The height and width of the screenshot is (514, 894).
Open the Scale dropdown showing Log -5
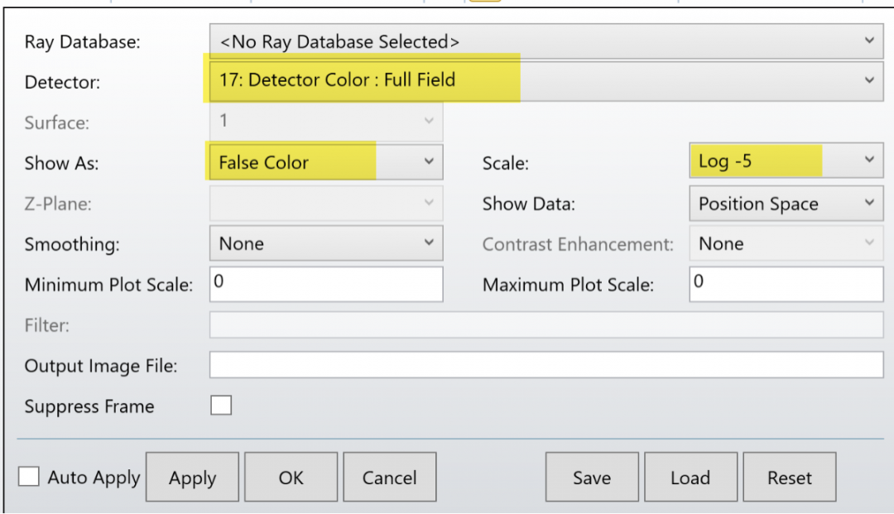786,161
